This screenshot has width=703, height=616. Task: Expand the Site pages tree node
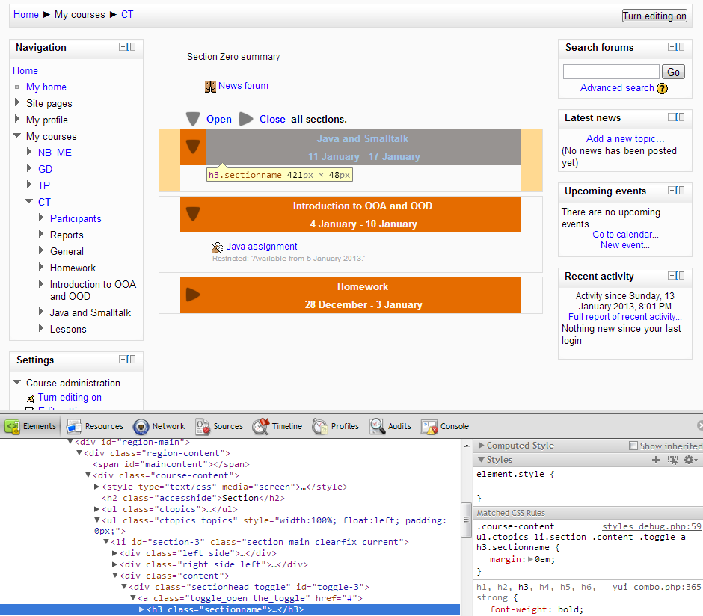point(17,102)
